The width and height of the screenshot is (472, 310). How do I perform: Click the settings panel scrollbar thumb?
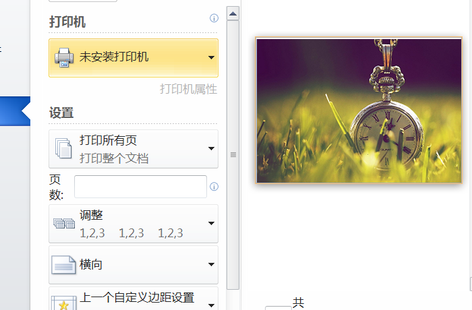pos(233,155)
